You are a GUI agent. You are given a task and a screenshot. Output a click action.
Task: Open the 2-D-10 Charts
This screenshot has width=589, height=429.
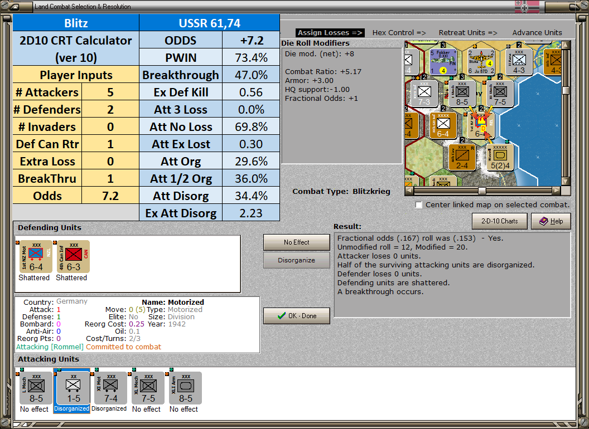pyautogui.click(x=499, y=221)
